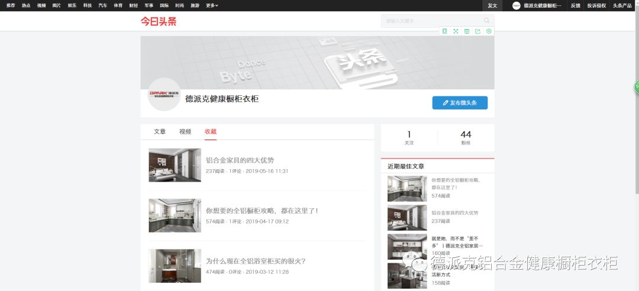Open article 铝合金家具的四大优势 in the main list
Screen dimensions: 639x291
tap(240, 160)
